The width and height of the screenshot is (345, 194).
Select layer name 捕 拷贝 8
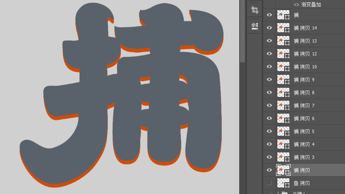(x=304, y=93)
